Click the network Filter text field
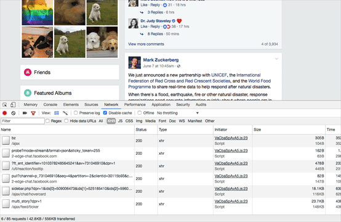The image size is (341, 222). 23,121
